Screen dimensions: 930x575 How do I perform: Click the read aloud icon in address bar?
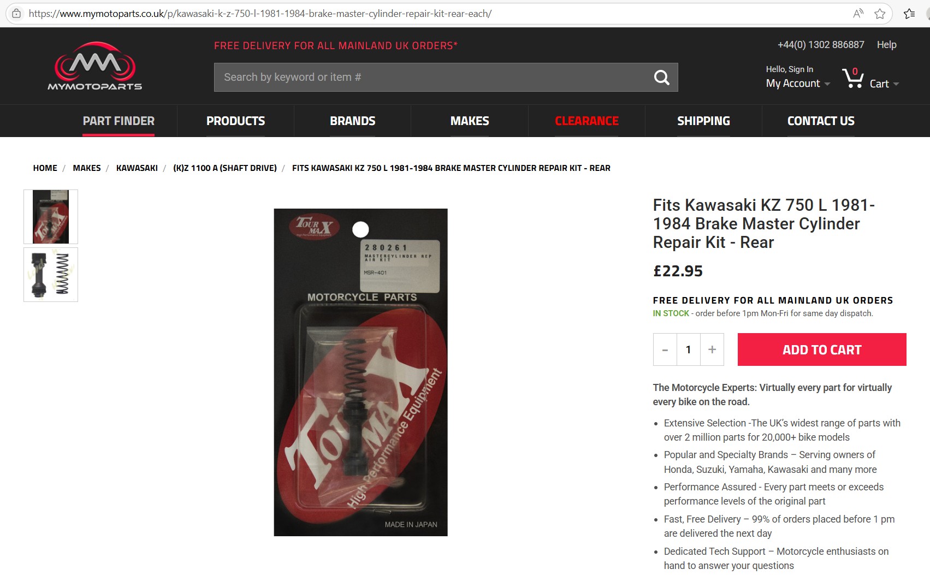[x=858, y=14]
